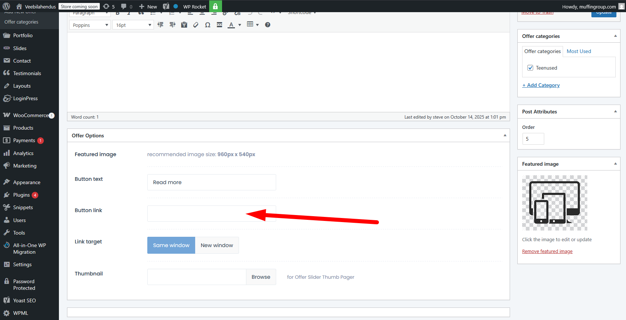Viewport: 626px width, 320px height.
Task: Insert a special character with the Omega icon
Action: coord(208,25)
